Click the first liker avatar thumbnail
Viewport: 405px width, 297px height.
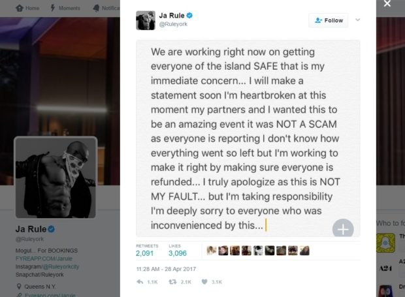coord(211,250)
